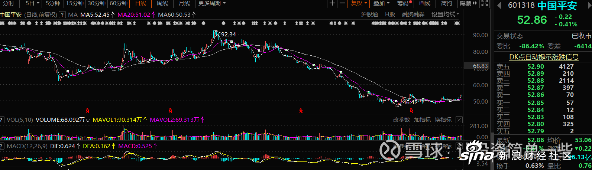Image resolution: width=592 pixels, height=170 pixels.
Task: Open the 叠加 overlay dropdown
Action: click(x=381, y=3)
